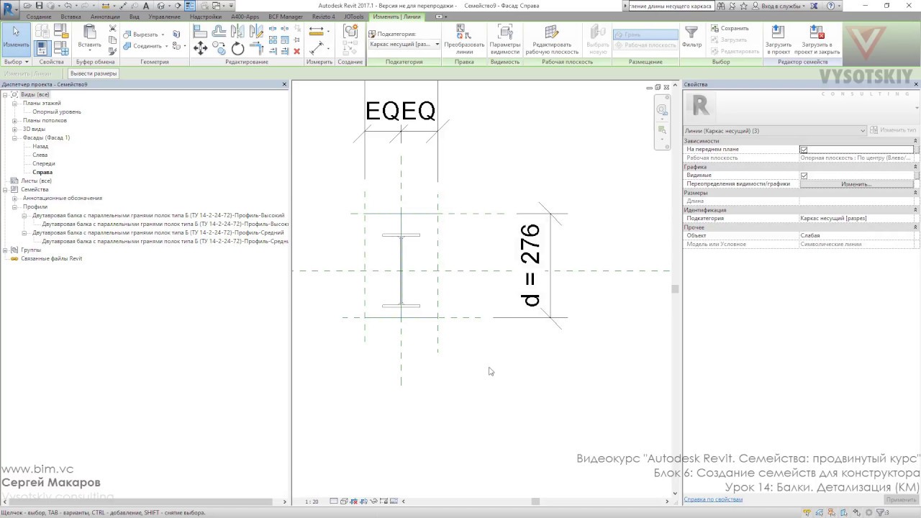
Task: Open the Линии (Каркас несущий) type selector dropdown
Action: coord(774,131)
